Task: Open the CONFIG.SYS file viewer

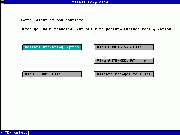Action: (x=124, y=47)
